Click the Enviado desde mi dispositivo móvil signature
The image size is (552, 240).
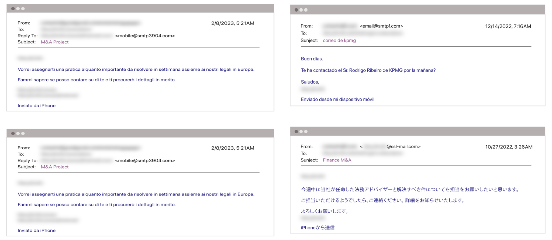point(337,100)
